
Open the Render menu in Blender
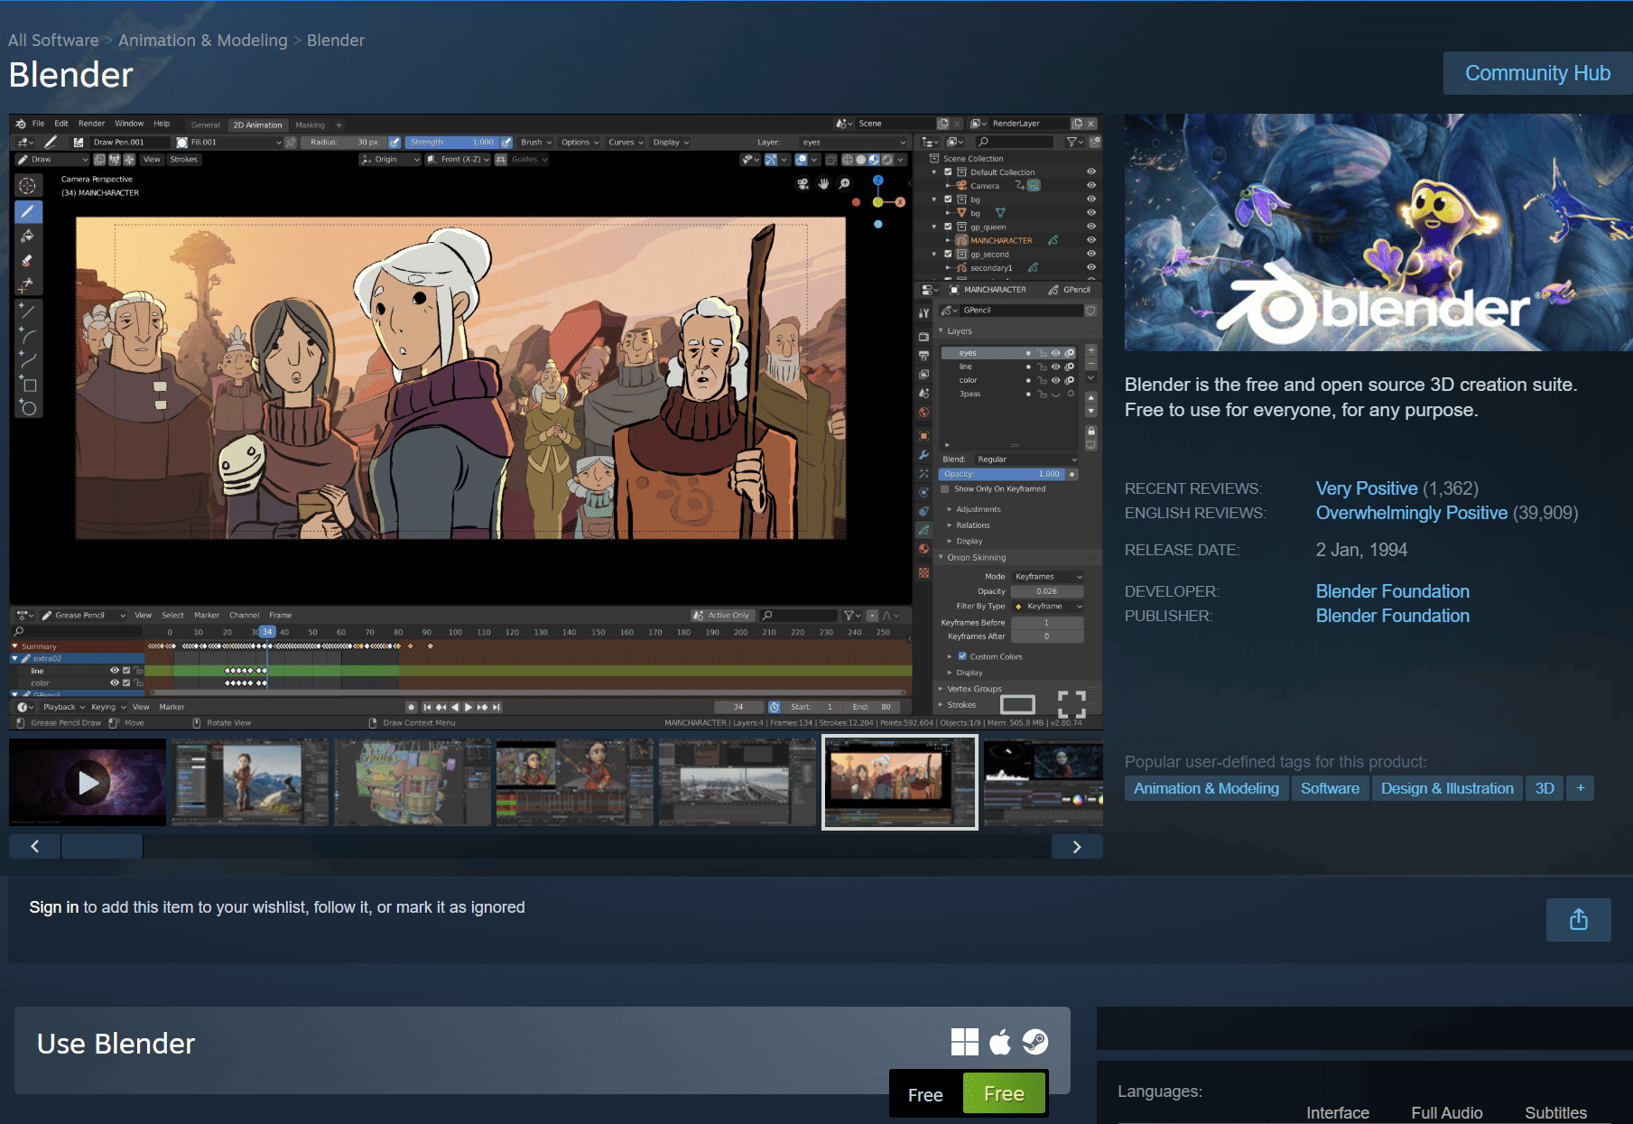click(x=91, y=124)
